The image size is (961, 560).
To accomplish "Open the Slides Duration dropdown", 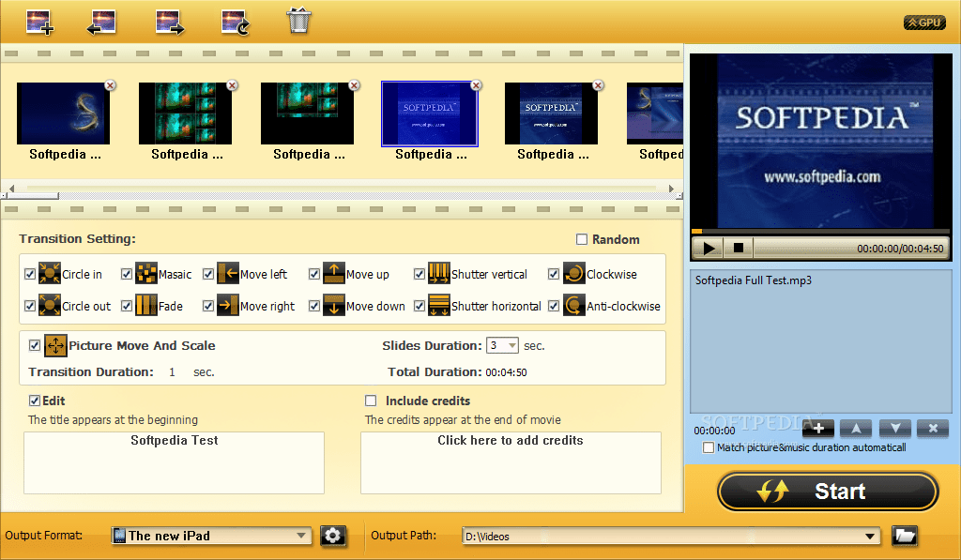I will [x=512, y=344].
